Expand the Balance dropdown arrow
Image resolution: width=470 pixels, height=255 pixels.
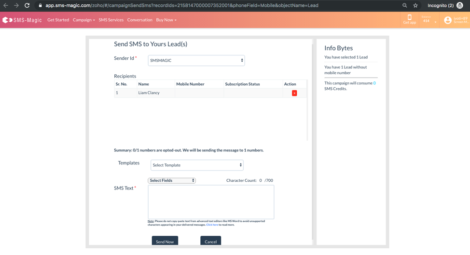[435, 22]
